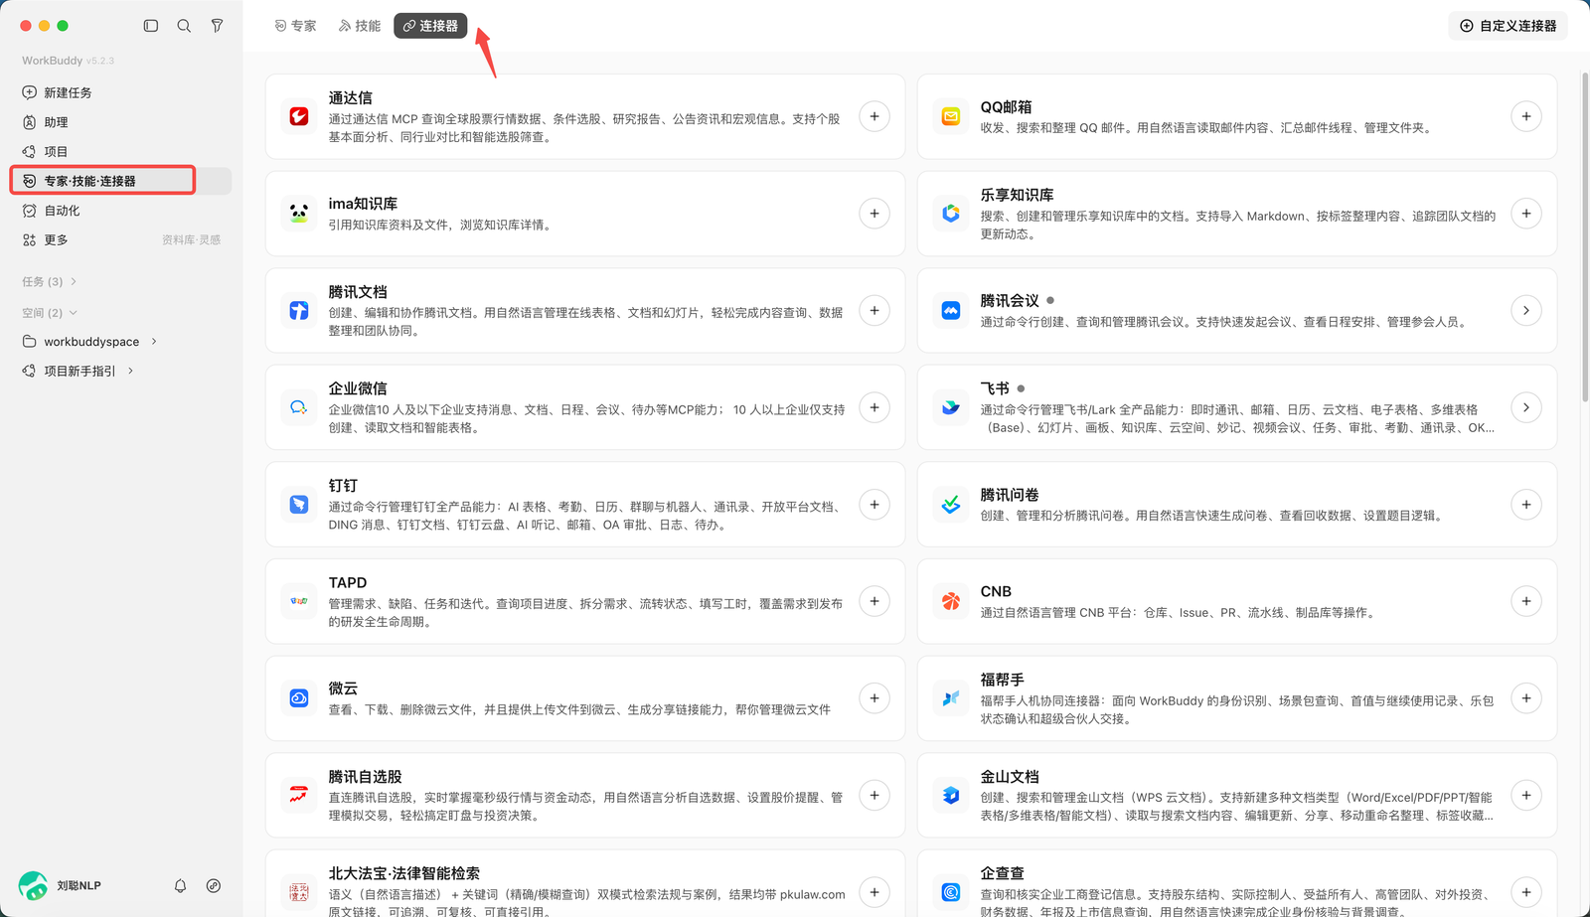Click the 腾讯文档 blue icon
Viewport: 1590px width, 917px height.
(x=299, y=311)
